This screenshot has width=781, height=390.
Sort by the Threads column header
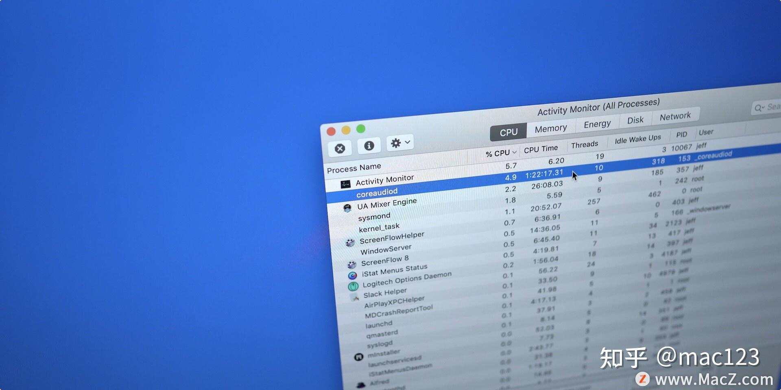(585, 145)
